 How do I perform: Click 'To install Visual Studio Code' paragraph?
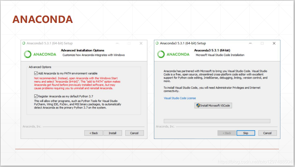[212, 89]
